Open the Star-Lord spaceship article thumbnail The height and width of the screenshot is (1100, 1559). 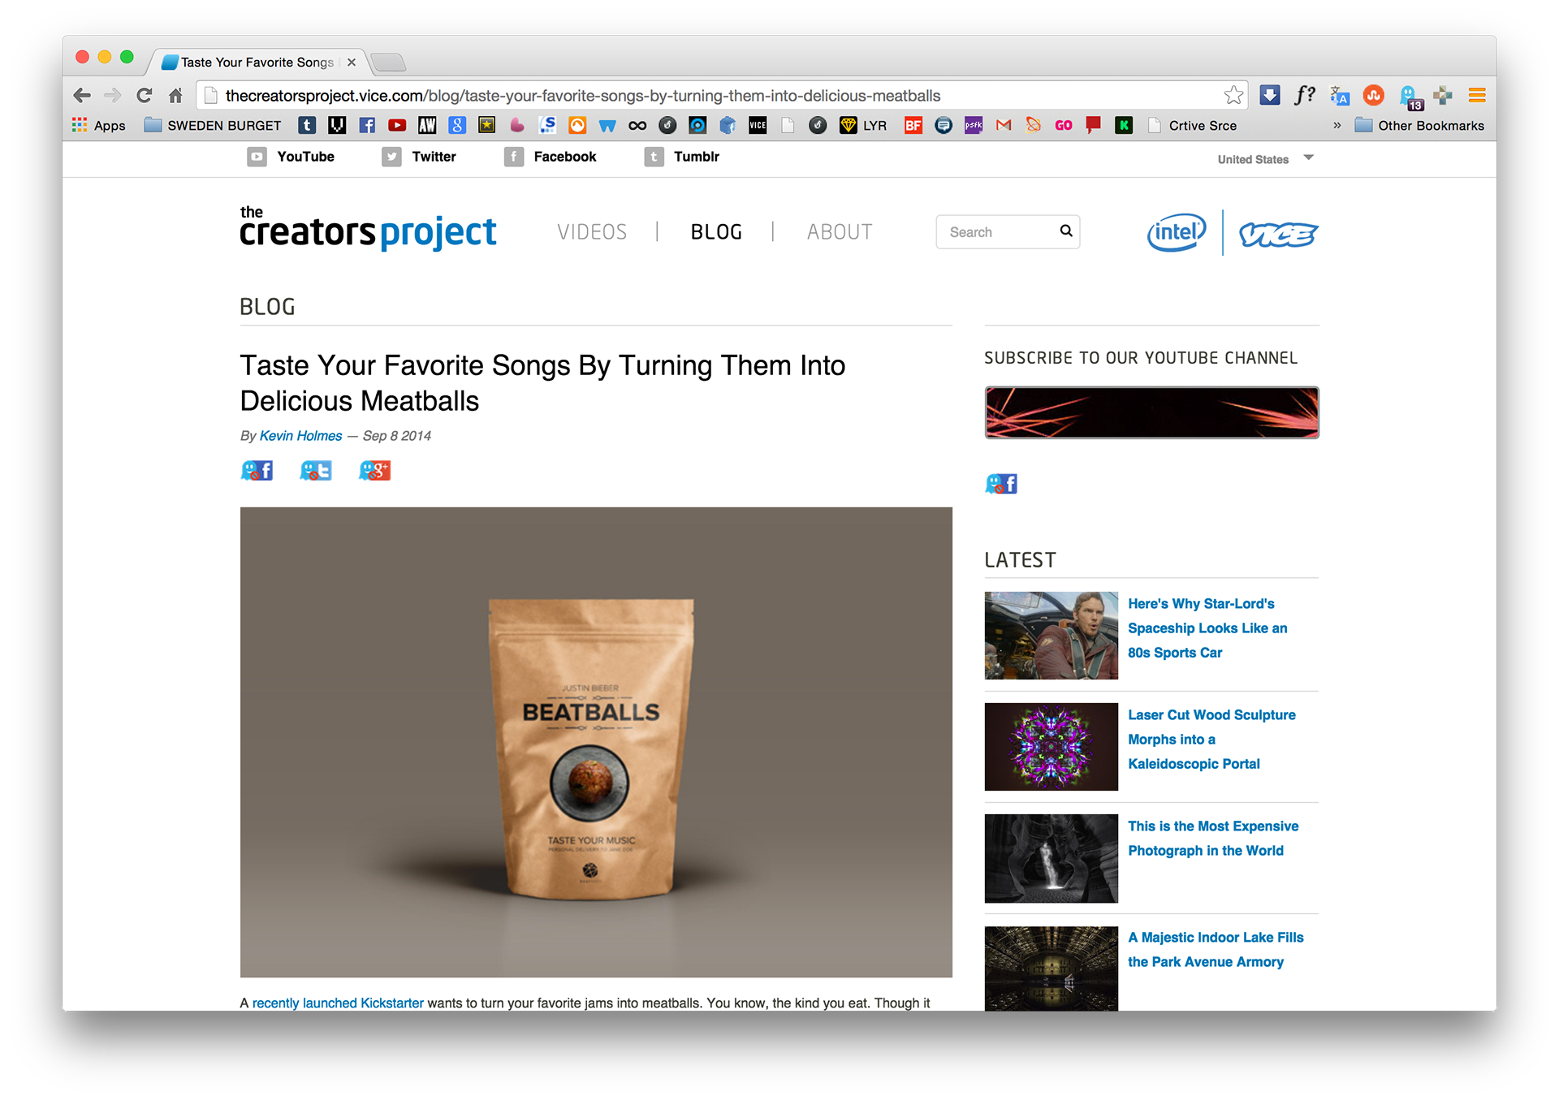pos(1051,635)
